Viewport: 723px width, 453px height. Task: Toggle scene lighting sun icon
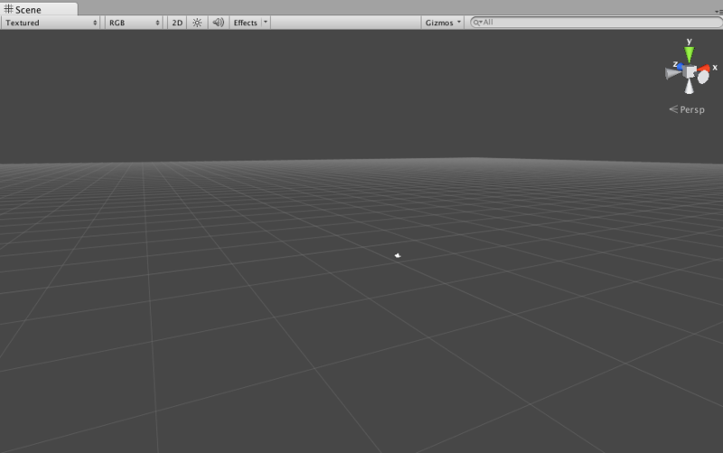click(x=197, y=23)
